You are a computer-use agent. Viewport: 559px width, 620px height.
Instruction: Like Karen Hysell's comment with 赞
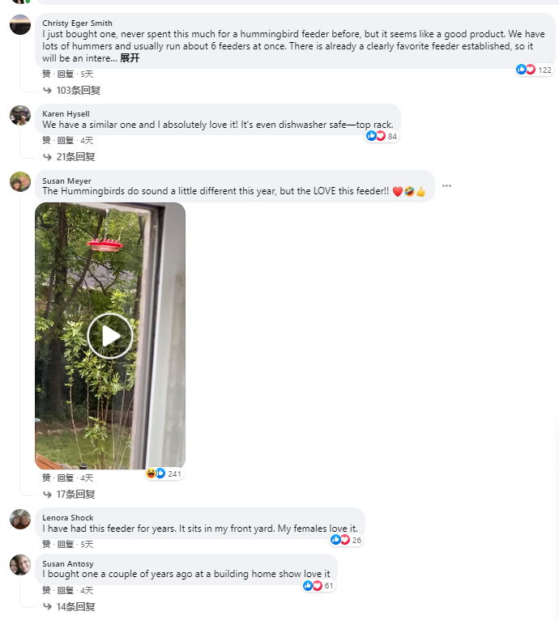pyautogui.click(x=46, y=140)
